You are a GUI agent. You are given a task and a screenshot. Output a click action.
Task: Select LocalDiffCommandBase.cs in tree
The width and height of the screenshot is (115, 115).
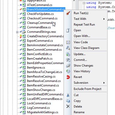click(45, 99)
